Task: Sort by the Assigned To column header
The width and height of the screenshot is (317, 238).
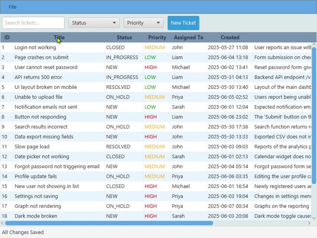Action: (188, 38)
